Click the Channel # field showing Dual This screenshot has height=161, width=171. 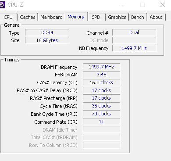(134, 32)
